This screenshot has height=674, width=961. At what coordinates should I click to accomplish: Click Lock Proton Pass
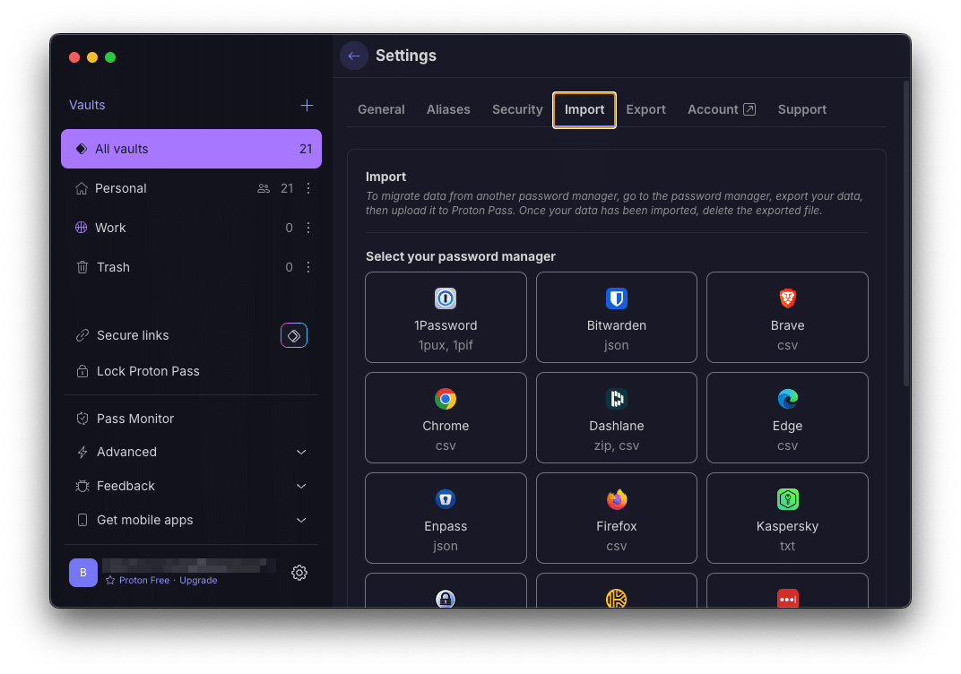[148, 371]
